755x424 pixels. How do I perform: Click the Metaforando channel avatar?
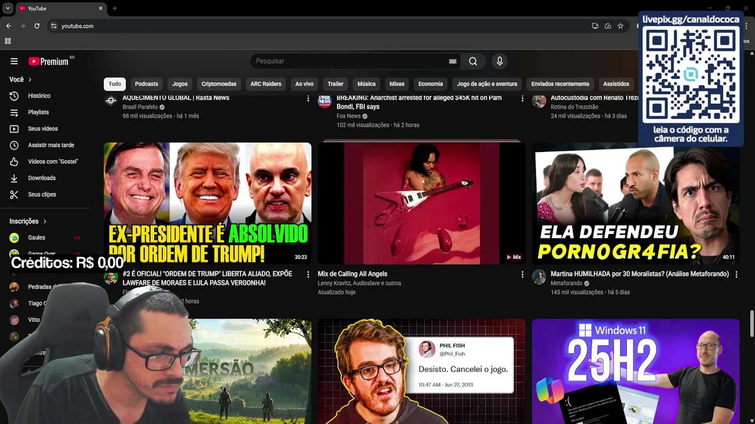(x=539, y=277)
